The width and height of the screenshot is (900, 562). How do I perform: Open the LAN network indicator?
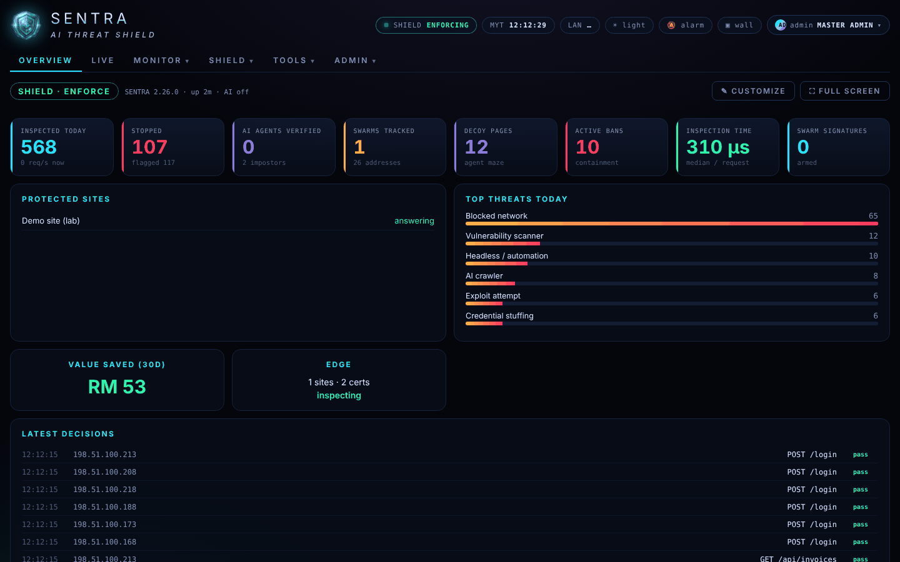point(580,25)
